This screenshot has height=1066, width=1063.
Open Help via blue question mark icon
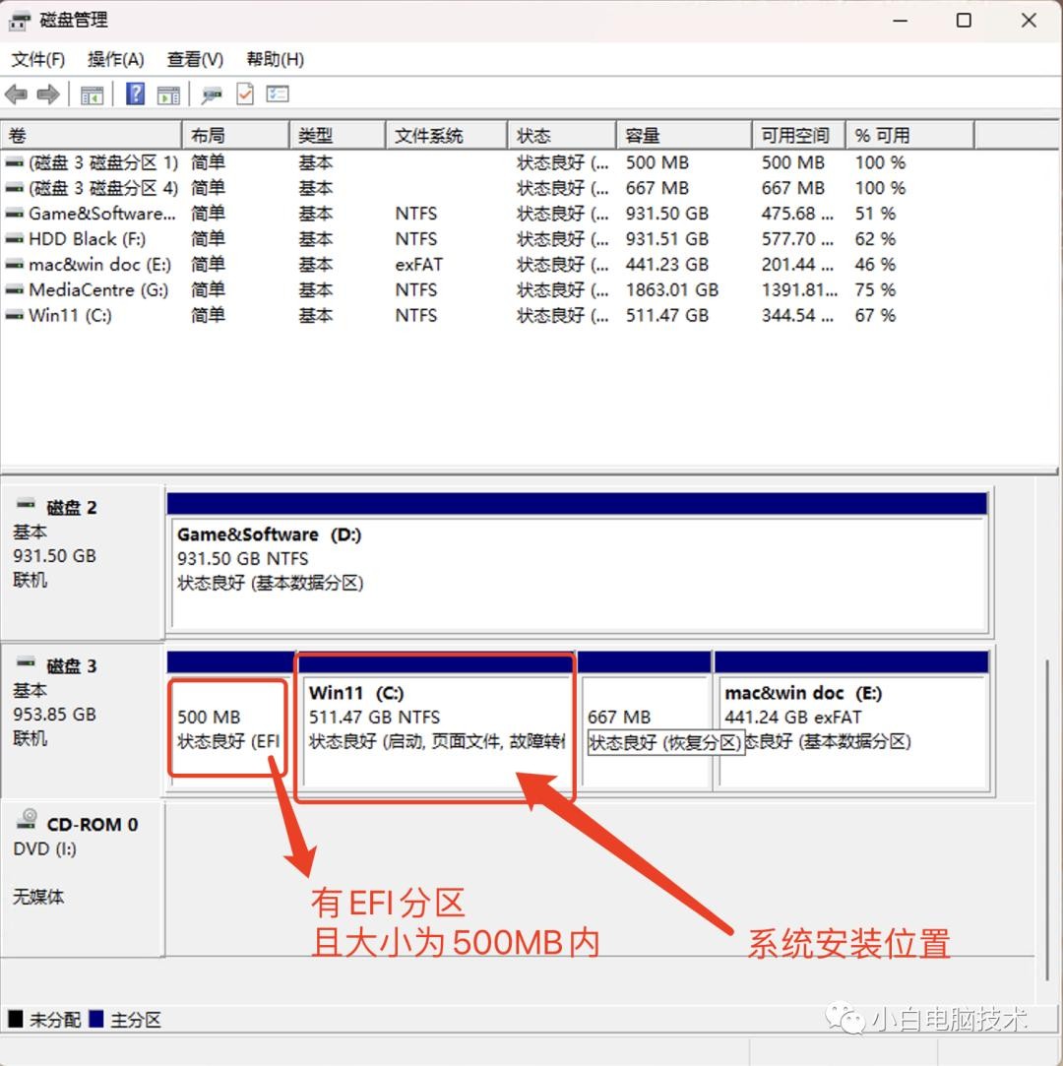[x=136, y=94]
